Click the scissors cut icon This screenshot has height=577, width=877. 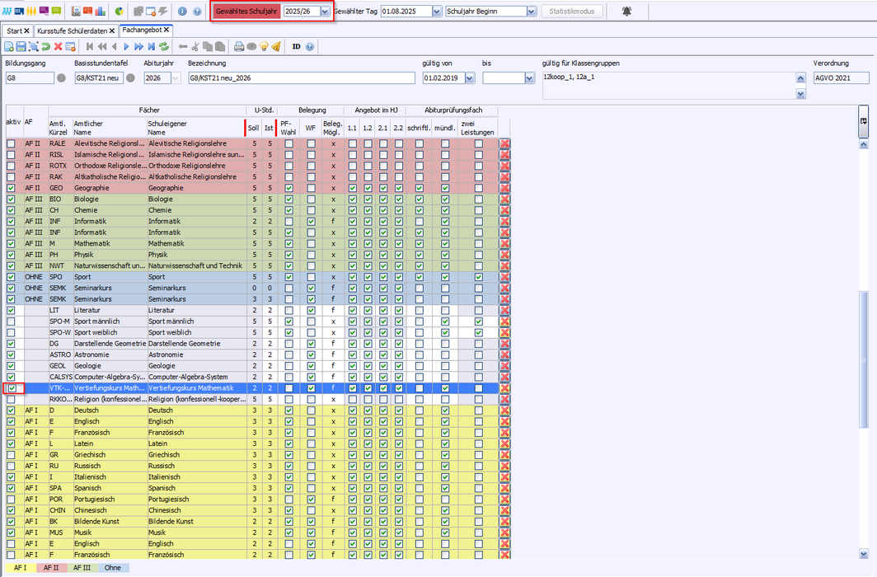click(195, 47)
